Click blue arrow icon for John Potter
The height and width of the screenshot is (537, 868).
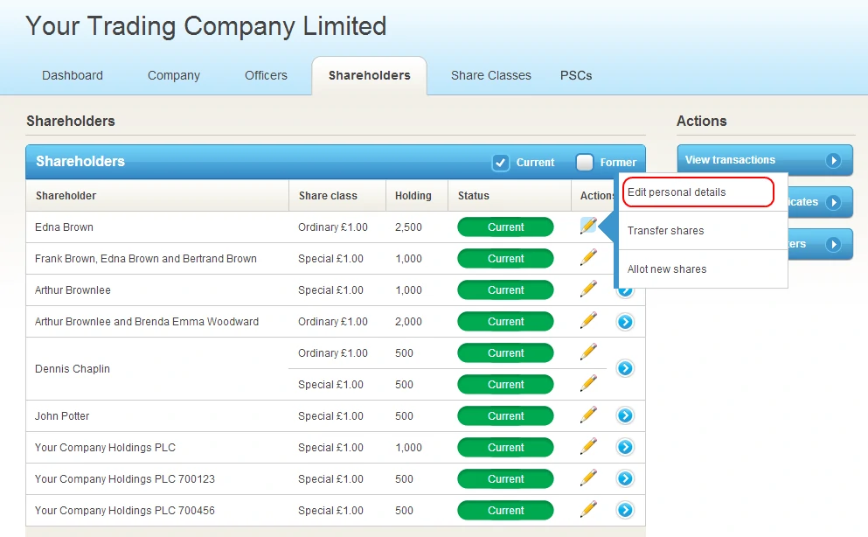click(x=625, y=415)
